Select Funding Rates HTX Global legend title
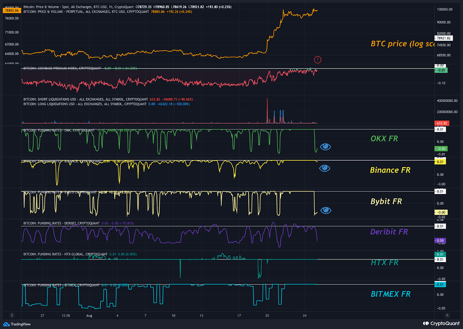The width and height of the screenshot is (463, 329). click(x=65, y=254)
